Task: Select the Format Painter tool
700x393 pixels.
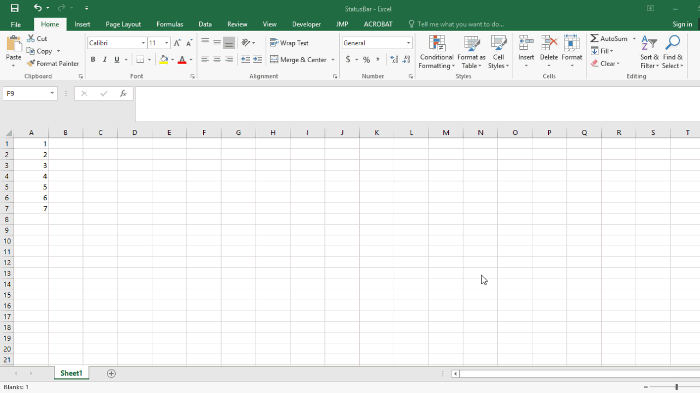Action: [x=53, y=63]
